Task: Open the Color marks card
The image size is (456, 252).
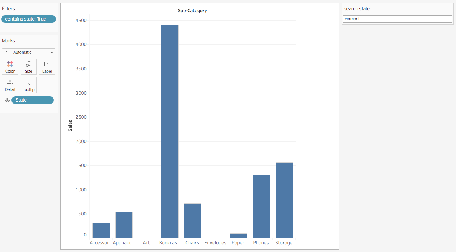Action: [x=10, y=67]
